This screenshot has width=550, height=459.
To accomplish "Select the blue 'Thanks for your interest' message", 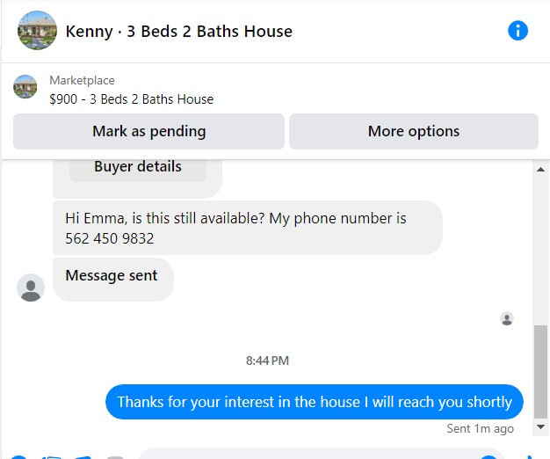I will (x=315, y=402).
